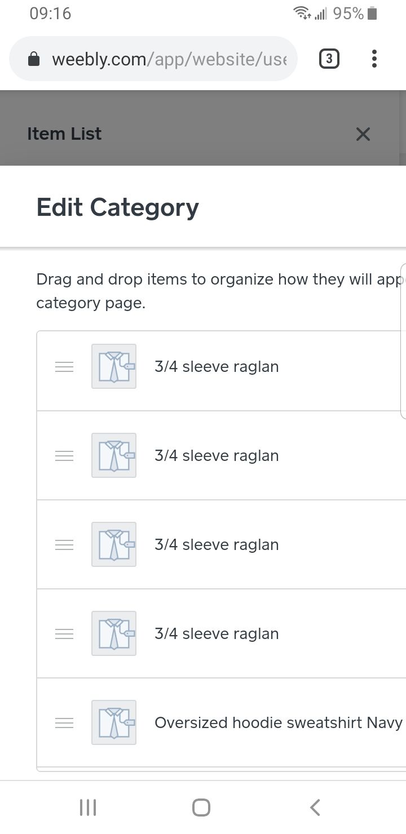Click the shirt placeholder image on the first item
The height and width of the screenshot is (834, 406).
point(113,366)
